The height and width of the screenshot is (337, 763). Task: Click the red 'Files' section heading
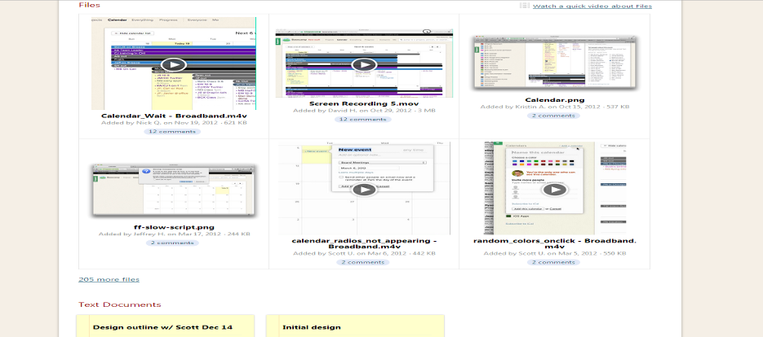(89, 5)
